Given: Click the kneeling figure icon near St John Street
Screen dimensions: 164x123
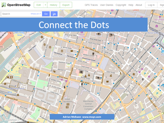Looking at the screenshot, I should (65, 87).
